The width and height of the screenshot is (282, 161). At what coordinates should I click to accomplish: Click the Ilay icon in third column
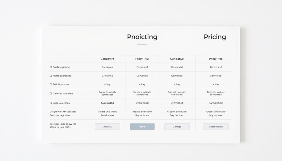(x=175, y=84)
